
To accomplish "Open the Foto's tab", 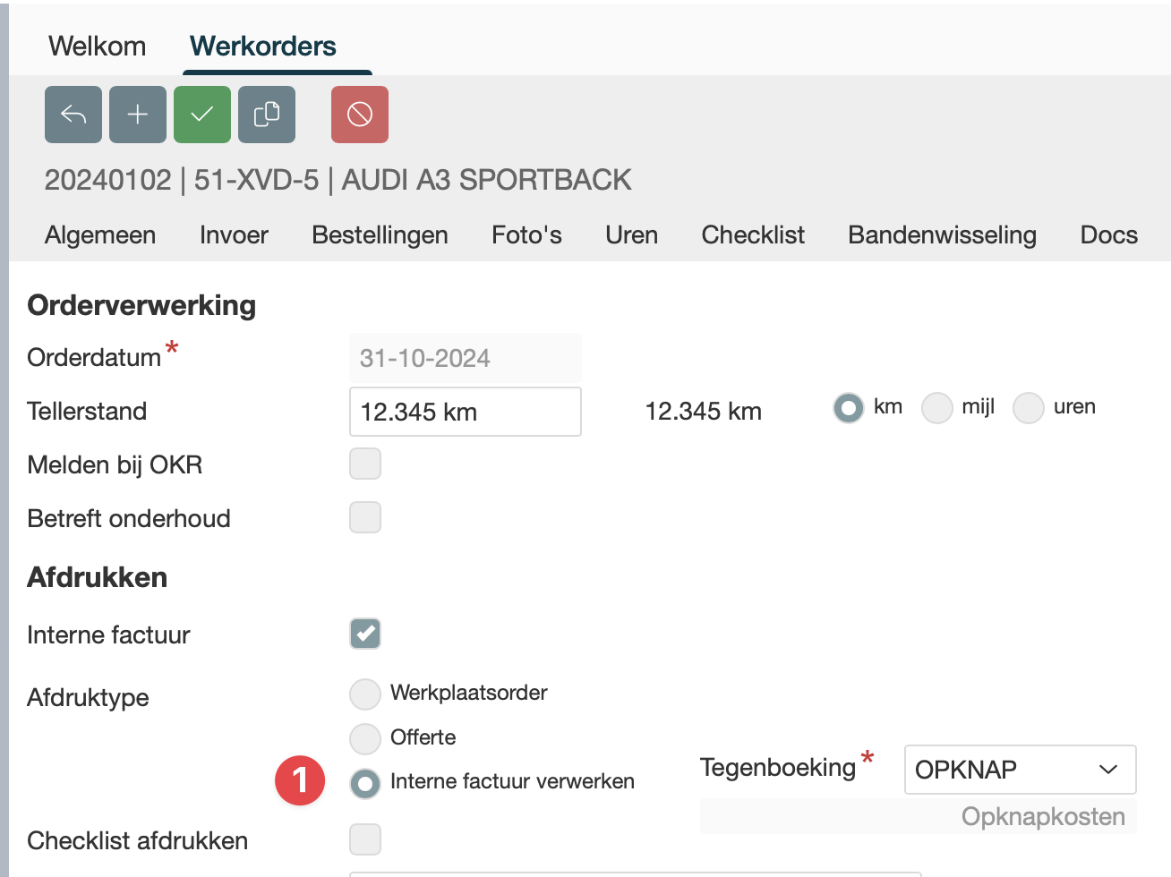I will [526, 234].
